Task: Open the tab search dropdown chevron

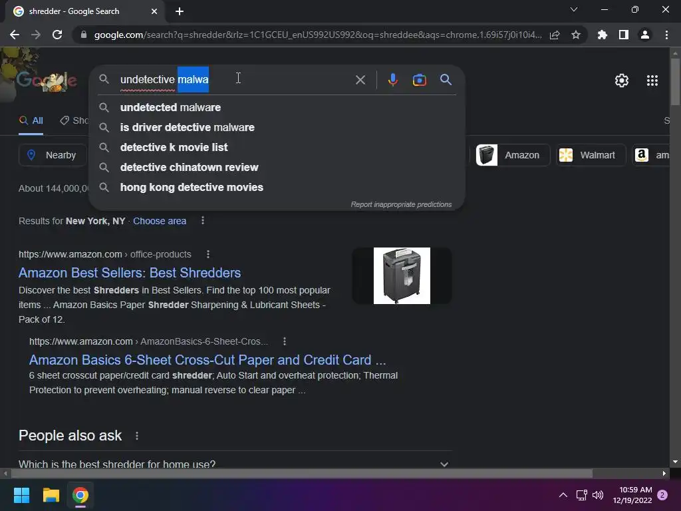Action: 574,9
